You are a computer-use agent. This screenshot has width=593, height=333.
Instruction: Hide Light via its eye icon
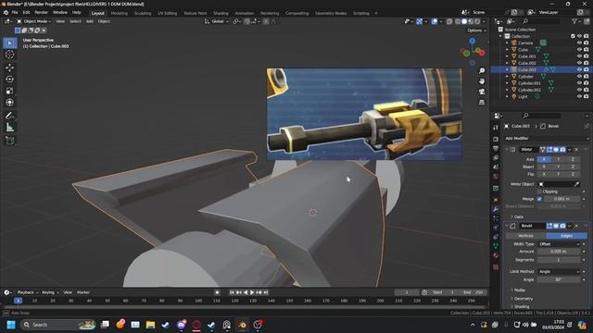(x=579, y=96)
